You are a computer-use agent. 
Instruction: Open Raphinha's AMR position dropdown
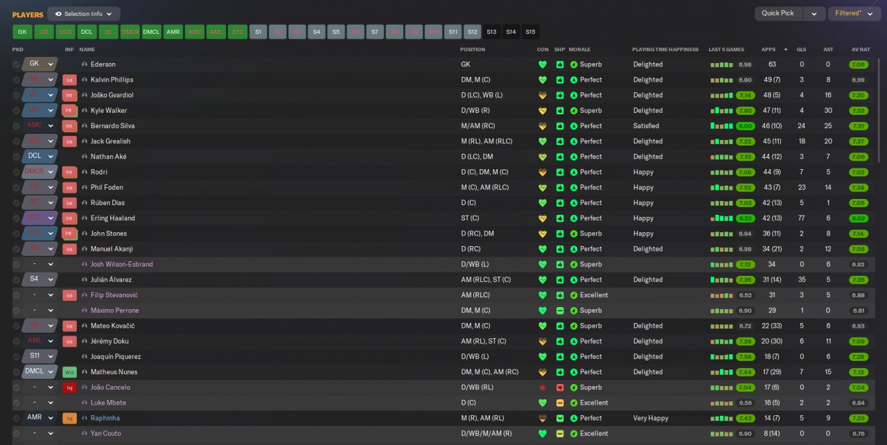pyautogui.click(x=41, y=418)
